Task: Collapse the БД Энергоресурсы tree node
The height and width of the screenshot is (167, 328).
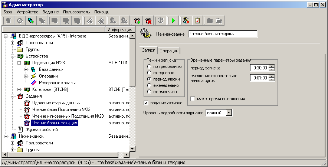Action: [6, 36]
